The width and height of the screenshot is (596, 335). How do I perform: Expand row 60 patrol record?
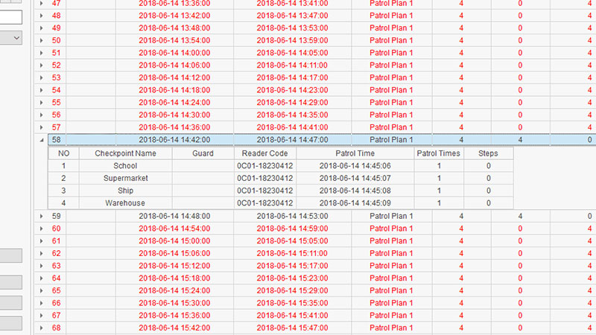point(41,229)
